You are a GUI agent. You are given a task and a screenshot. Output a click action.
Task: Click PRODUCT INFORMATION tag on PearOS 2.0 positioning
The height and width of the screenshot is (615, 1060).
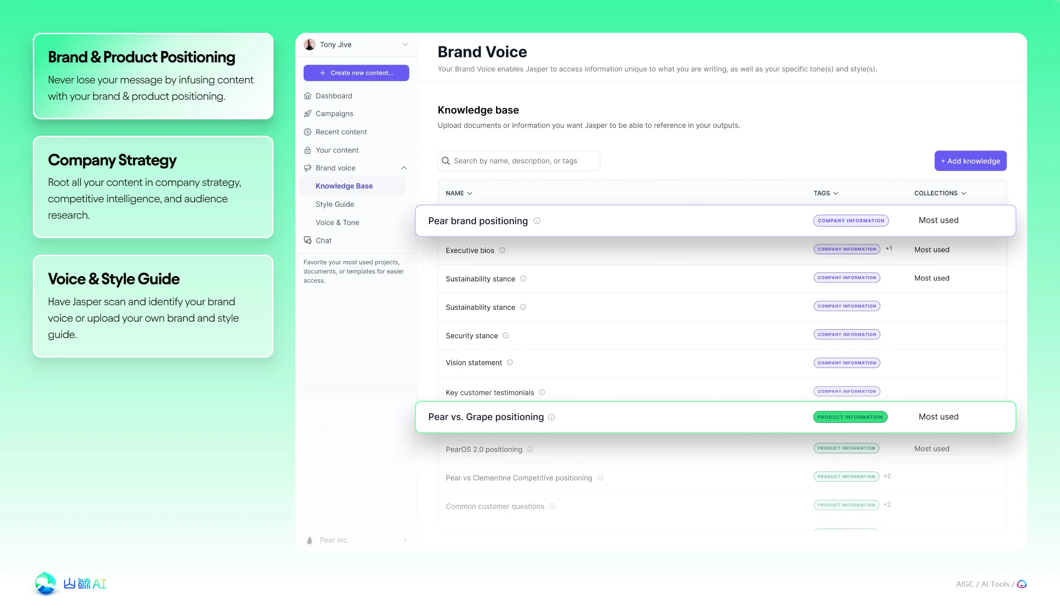pyautogui.click(x=846, y=448)
